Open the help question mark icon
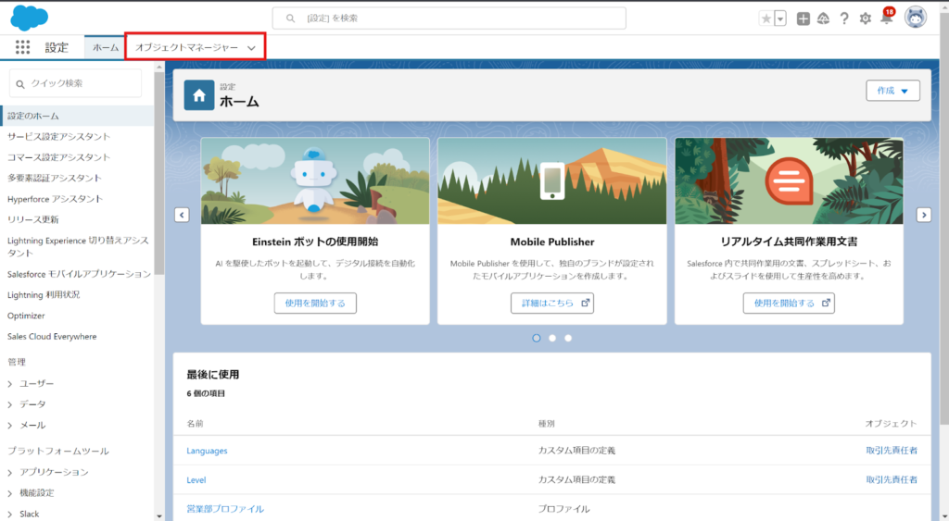Image resolution: width=949 pixels, height=521 pixels. (x=844, y=19)
